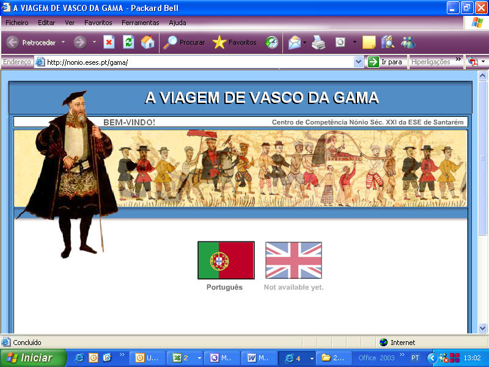The height and width of the screenshot is (367, 489).
Task: Open the Ferramentas menu
Action: tap(140, 23)
